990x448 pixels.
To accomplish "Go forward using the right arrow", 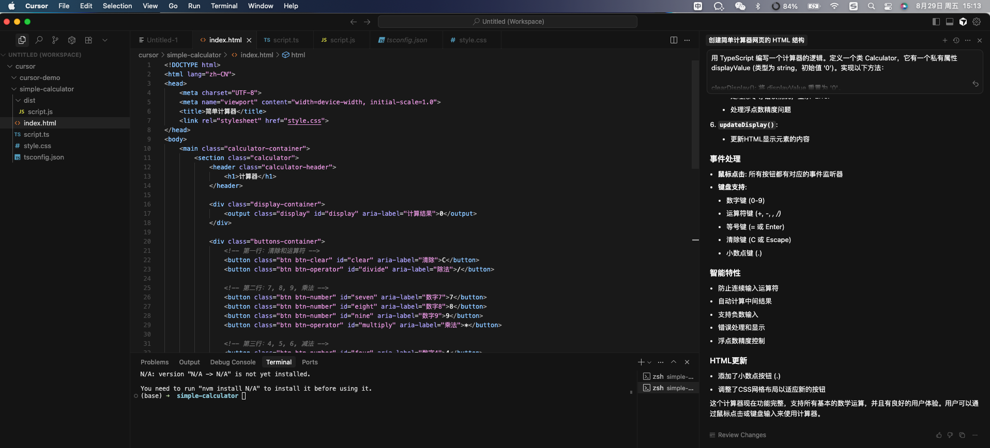I will [367, 22].
